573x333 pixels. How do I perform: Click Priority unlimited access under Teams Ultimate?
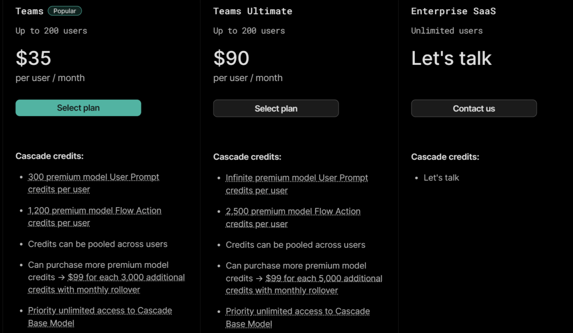[x=297, y=312]
